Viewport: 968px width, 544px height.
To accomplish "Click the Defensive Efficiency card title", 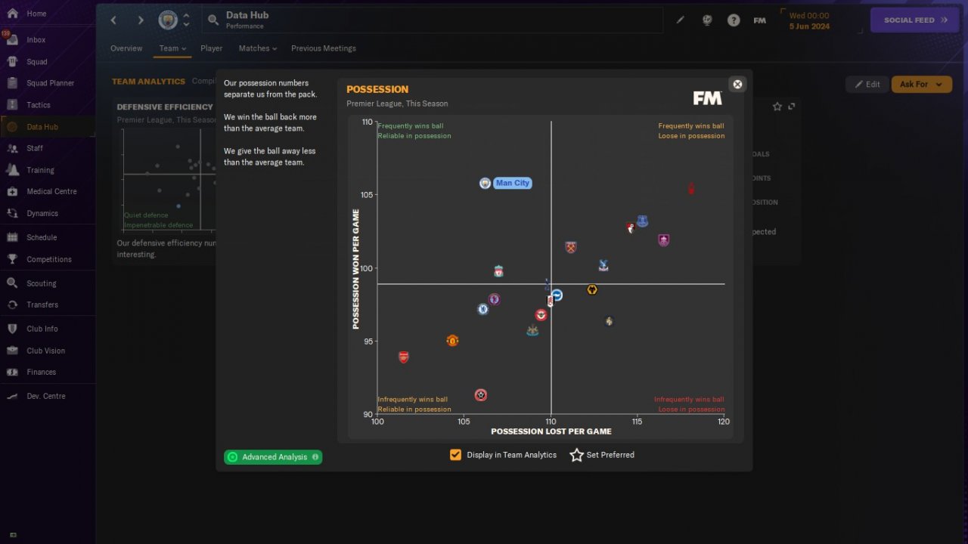I will [x=165, y=107].
